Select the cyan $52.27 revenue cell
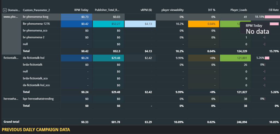The width and height of the screenshot is (280, 134). [108, 24]
